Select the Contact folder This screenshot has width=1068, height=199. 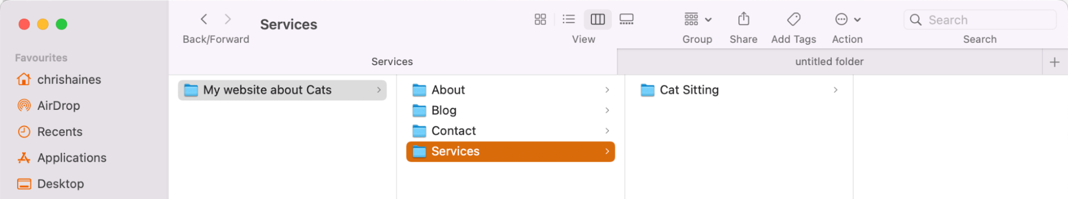[510, 131]
